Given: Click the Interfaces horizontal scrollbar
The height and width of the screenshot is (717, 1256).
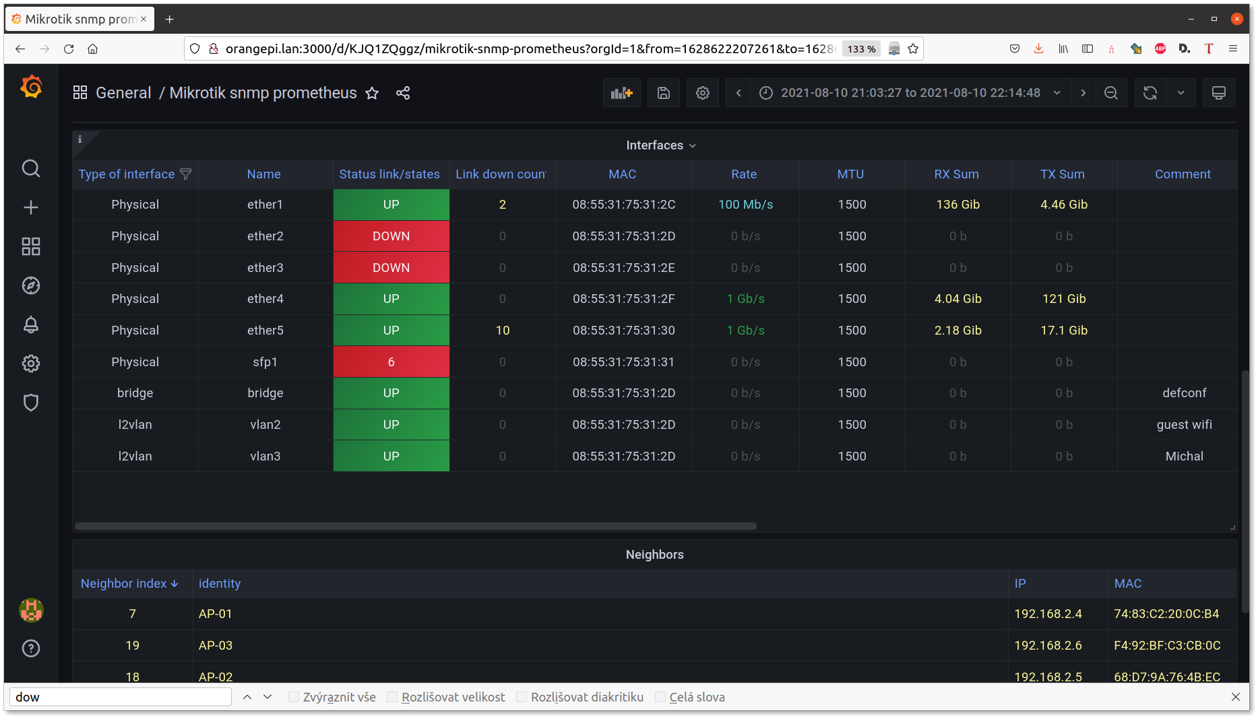Looking at the screenshot, I should [x=416, y=526].
